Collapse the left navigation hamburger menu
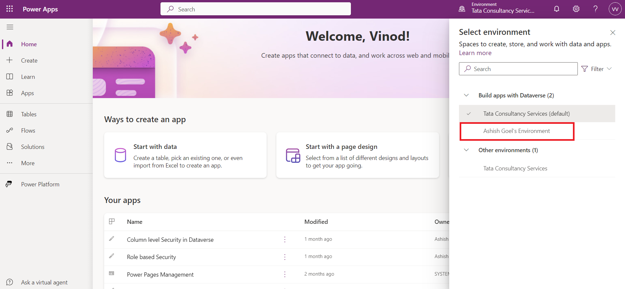 tap(10, 27)
